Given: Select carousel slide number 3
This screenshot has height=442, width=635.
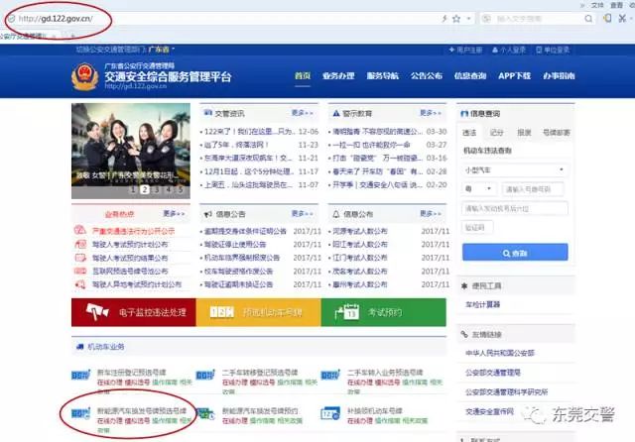Looking at the screenshot, I should (x=157, y=189).
